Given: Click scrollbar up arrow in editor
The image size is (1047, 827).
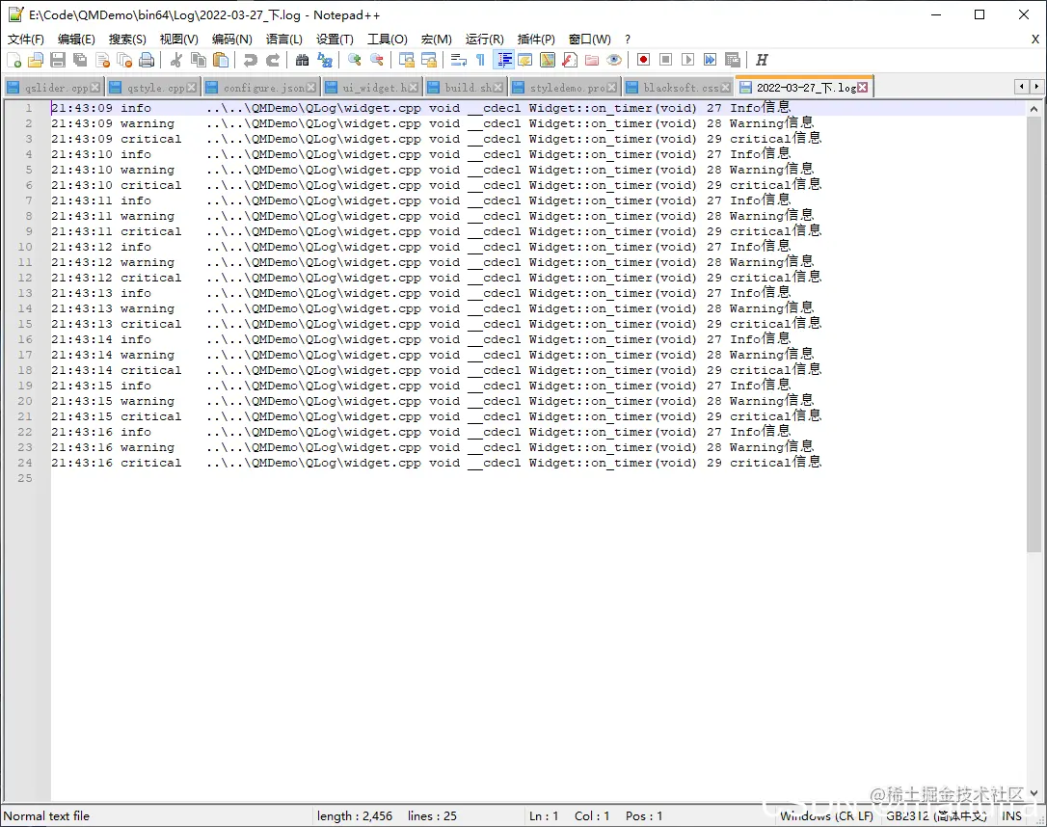Looking at the screenshot, I should pyautogui.click(x=1034, y=108).
